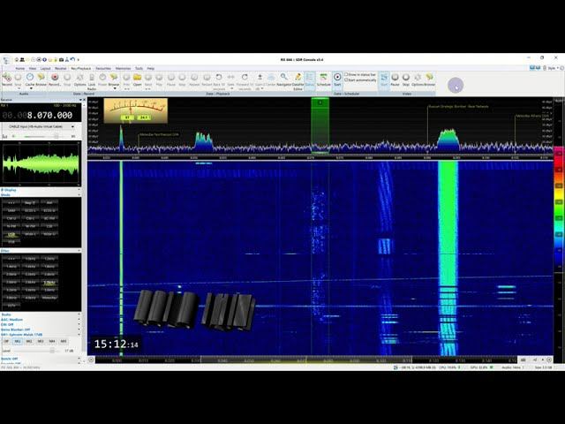565x424 pixels.
Task: Open Options in the Data Record group
Action: point(79,79)
